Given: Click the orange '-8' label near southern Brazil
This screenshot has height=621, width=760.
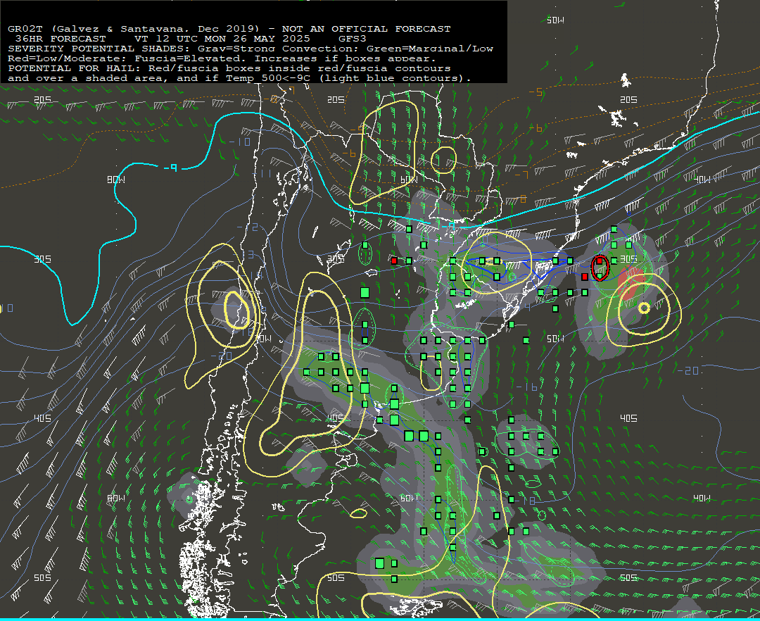Looking at the screenshot, I should [x=519, y=199].
